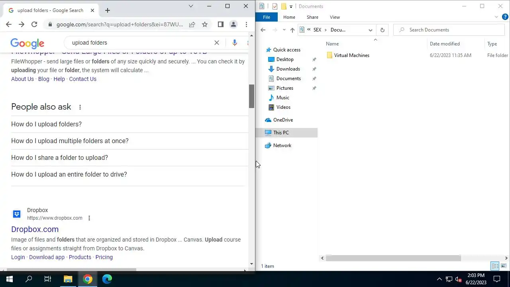This screenshot has height=287, width=510.
Task: Refresh the Documents folder
Action: tap(382, 30)
